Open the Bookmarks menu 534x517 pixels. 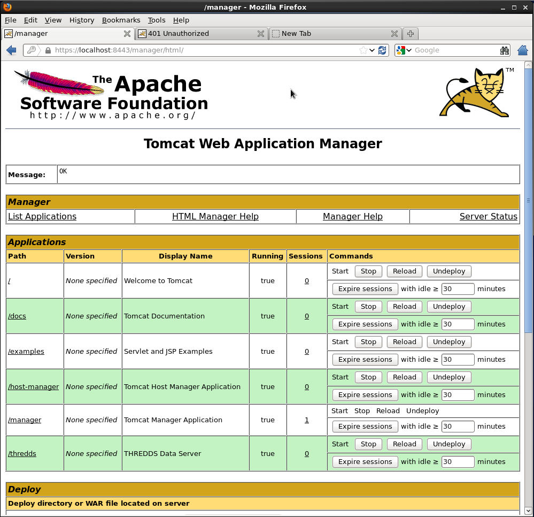[121, 20]
